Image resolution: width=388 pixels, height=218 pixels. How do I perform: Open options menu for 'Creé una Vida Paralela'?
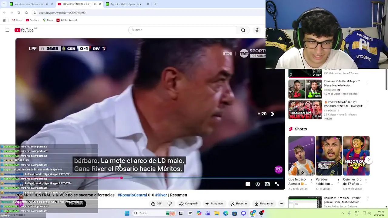368,82
